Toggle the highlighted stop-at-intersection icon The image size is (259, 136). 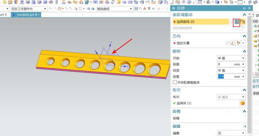point(136,9)
